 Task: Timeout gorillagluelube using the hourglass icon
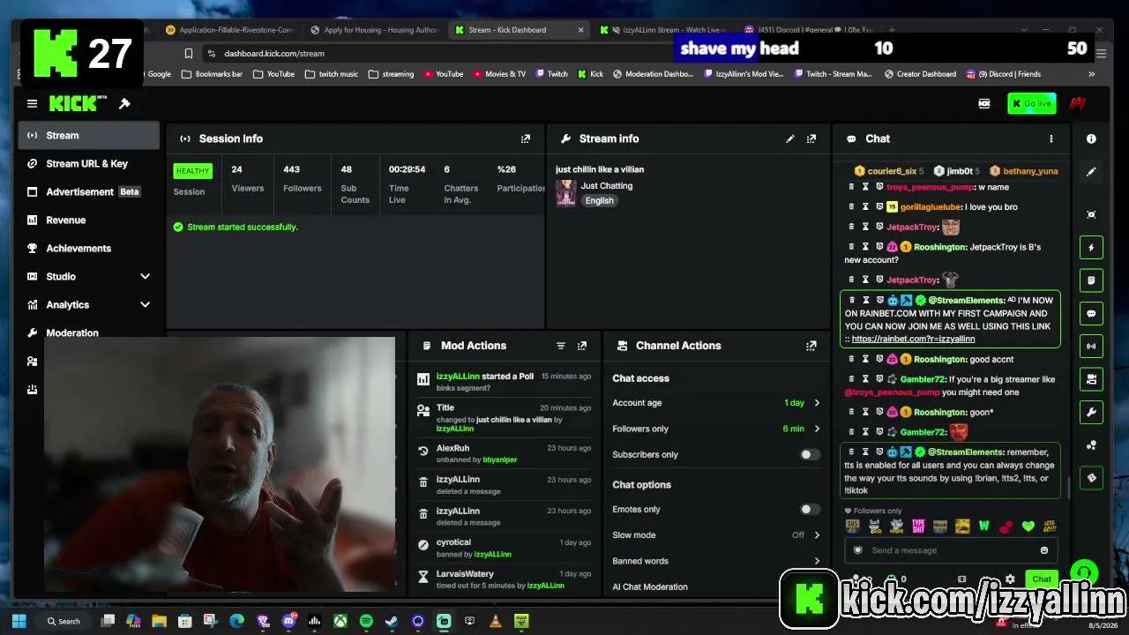(865, 206)
